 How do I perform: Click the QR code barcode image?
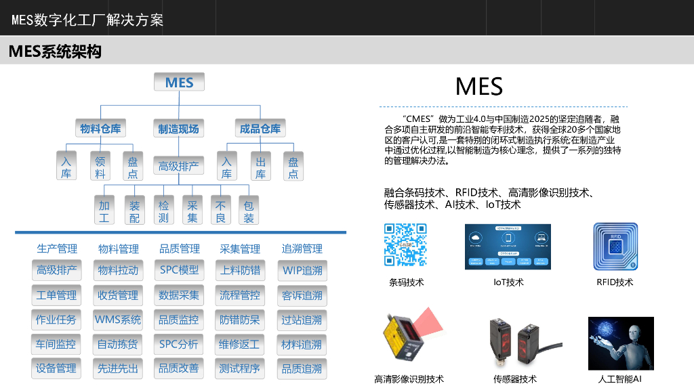405,245
